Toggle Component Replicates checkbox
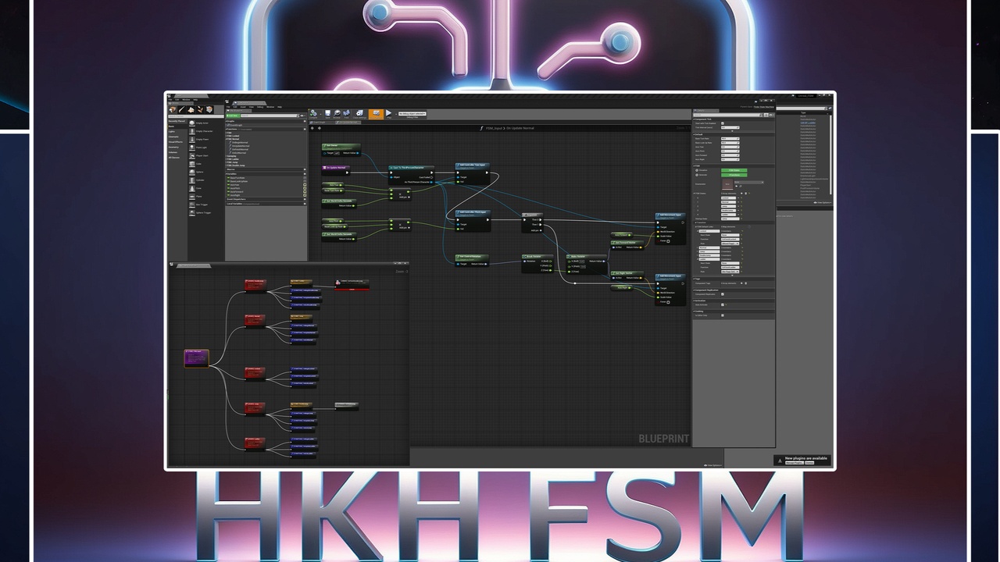Image resolution: width=1000 pixels, height=562 pixels. pyautogui.click(x=723, y=294)
